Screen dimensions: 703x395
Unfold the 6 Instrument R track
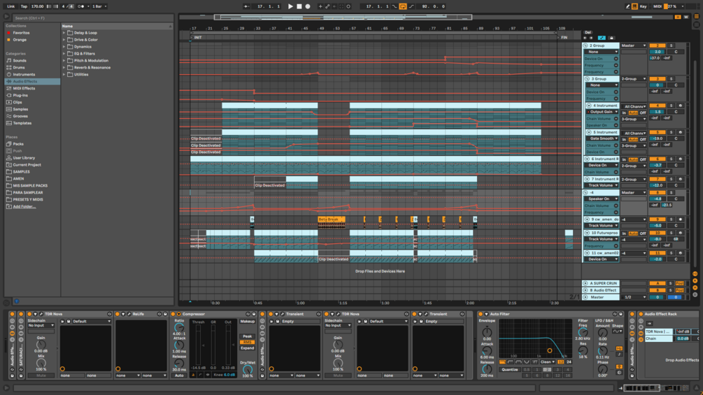(x=587, y=159)
